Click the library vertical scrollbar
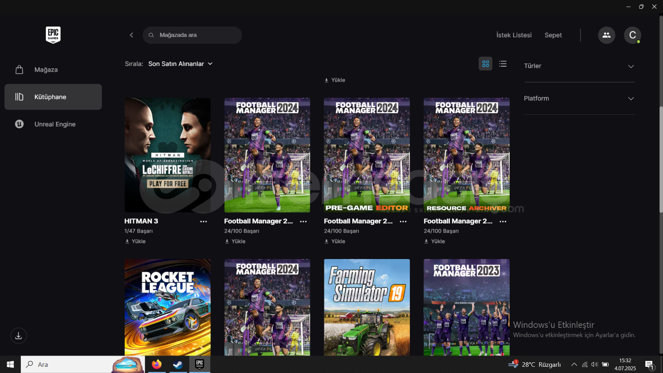 (661, 160)
